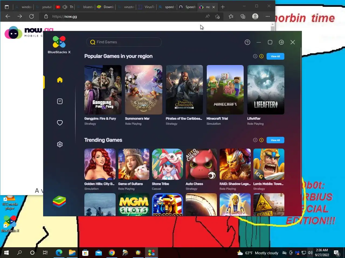
Task: Open Edge Settings and more menu
Action: click(x=268, y=16)
